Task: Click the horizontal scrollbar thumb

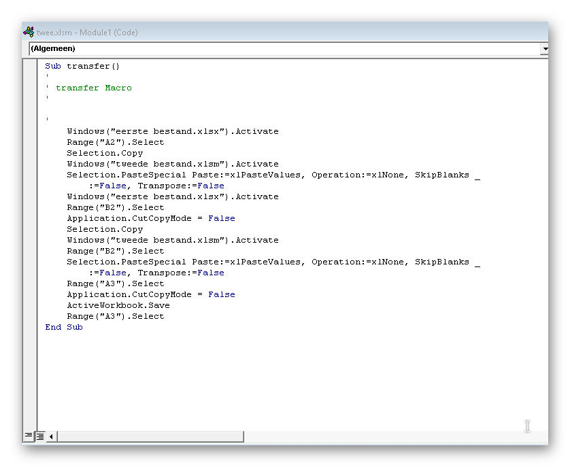Action: (x=150, y=436)
